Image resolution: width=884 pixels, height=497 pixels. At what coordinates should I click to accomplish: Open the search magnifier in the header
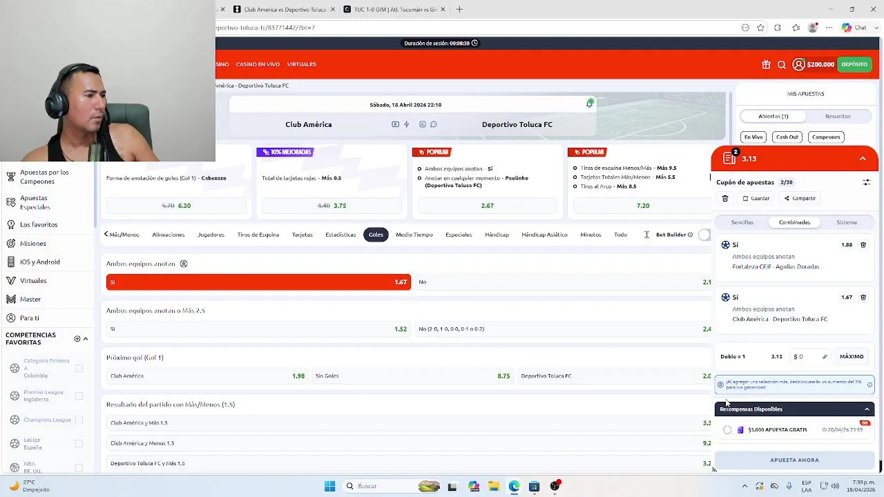(x=782, y=65)
